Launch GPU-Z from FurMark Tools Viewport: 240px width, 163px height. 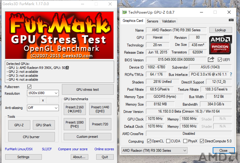(x=19, y=125)
